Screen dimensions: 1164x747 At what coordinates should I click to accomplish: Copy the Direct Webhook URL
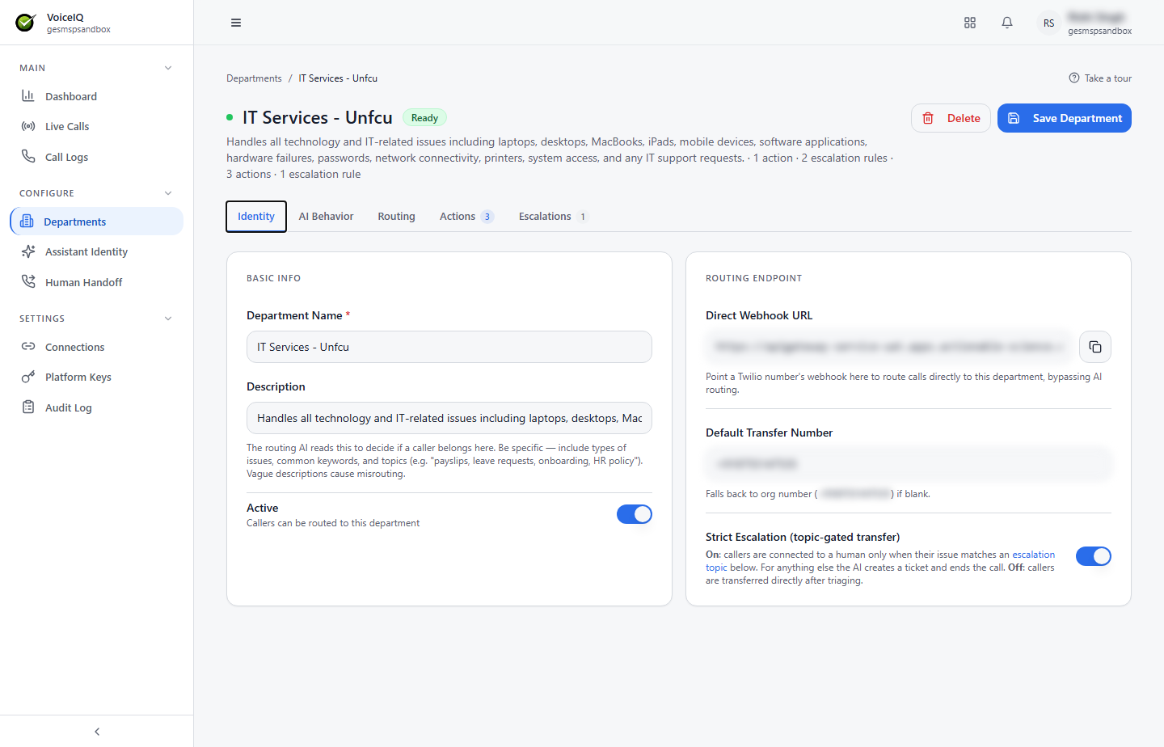[x=1095, y=347]
